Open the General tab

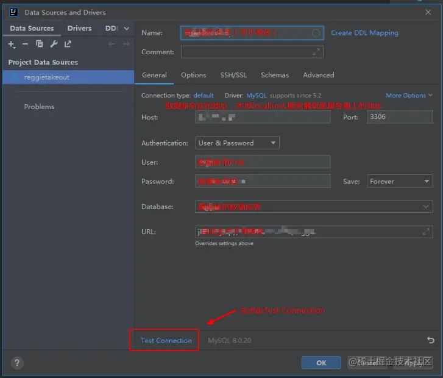click(x=154, y=75)
